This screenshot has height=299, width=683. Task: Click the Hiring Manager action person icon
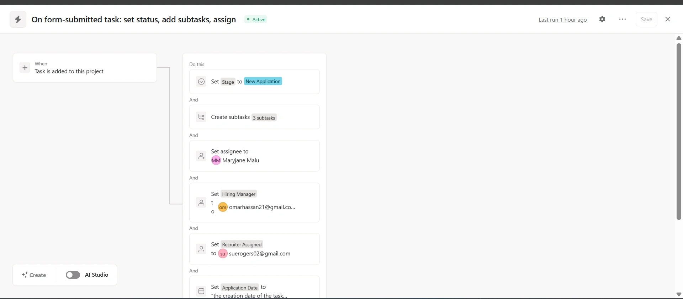[201, 203]
